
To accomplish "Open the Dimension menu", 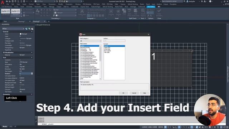I will 52,4.
